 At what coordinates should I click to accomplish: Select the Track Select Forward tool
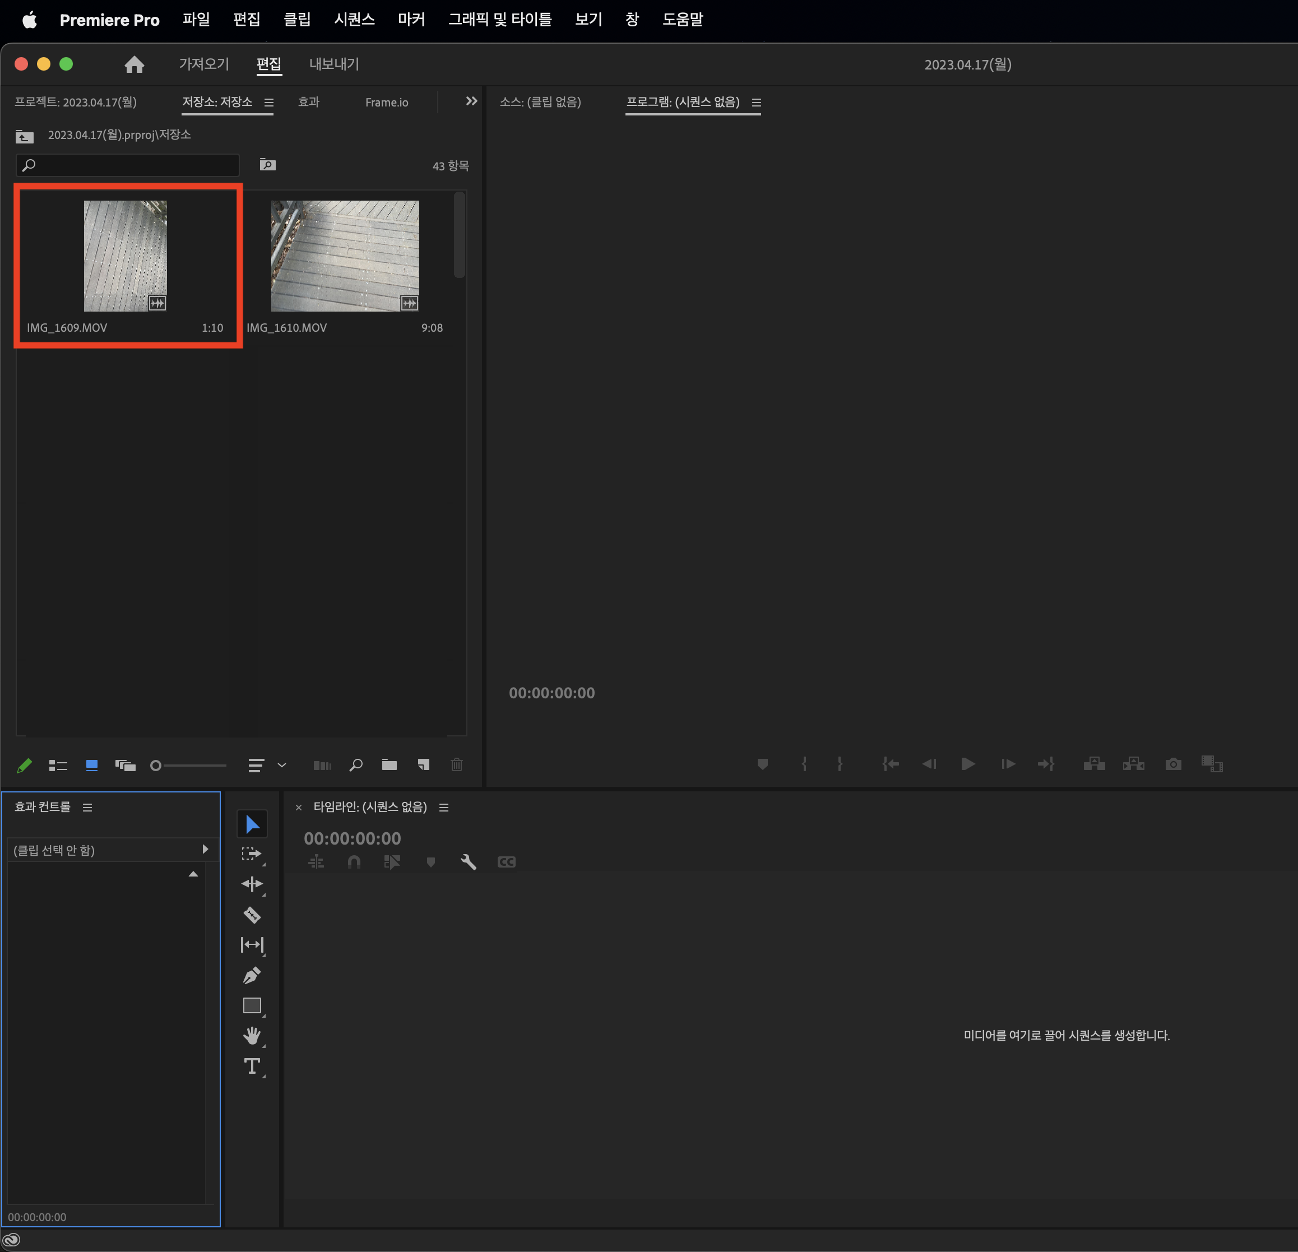point(252,854)
